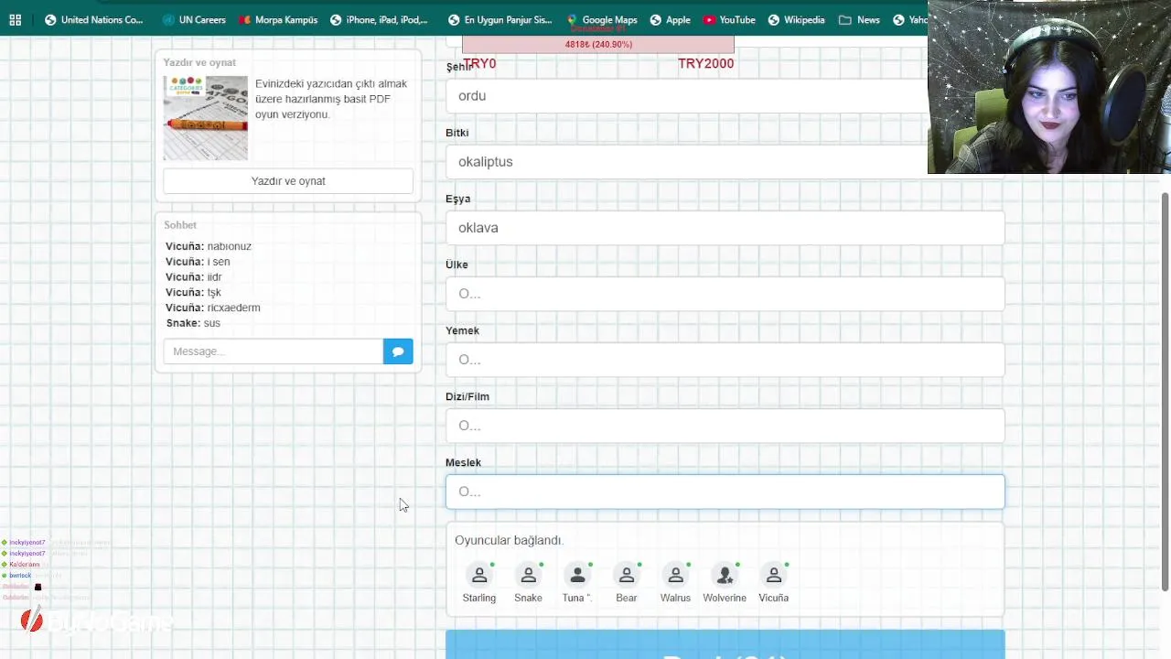The width and height of the screenshot is (1171, 659).
Task: Click the donation goal progress bar
Action: click(x=598, y=44)
